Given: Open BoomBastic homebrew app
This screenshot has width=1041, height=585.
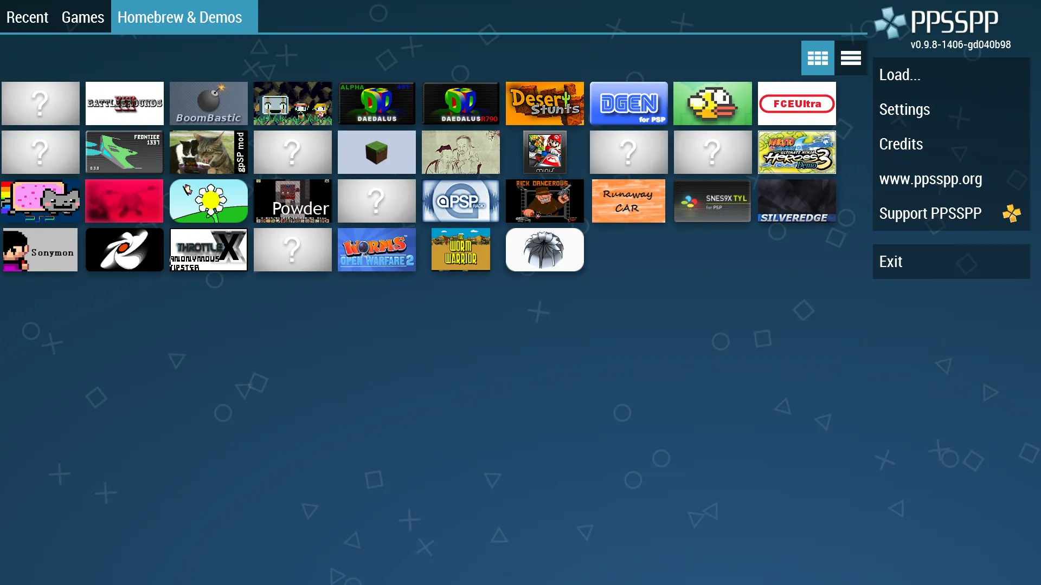Looking at the screenshot, I should 208,103.
